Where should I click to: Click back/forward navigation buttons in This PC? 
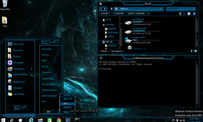coord(103,9)
